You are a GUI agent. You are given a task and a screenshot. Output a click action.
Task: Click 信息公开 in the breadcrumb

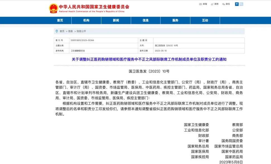coord(81,31)
